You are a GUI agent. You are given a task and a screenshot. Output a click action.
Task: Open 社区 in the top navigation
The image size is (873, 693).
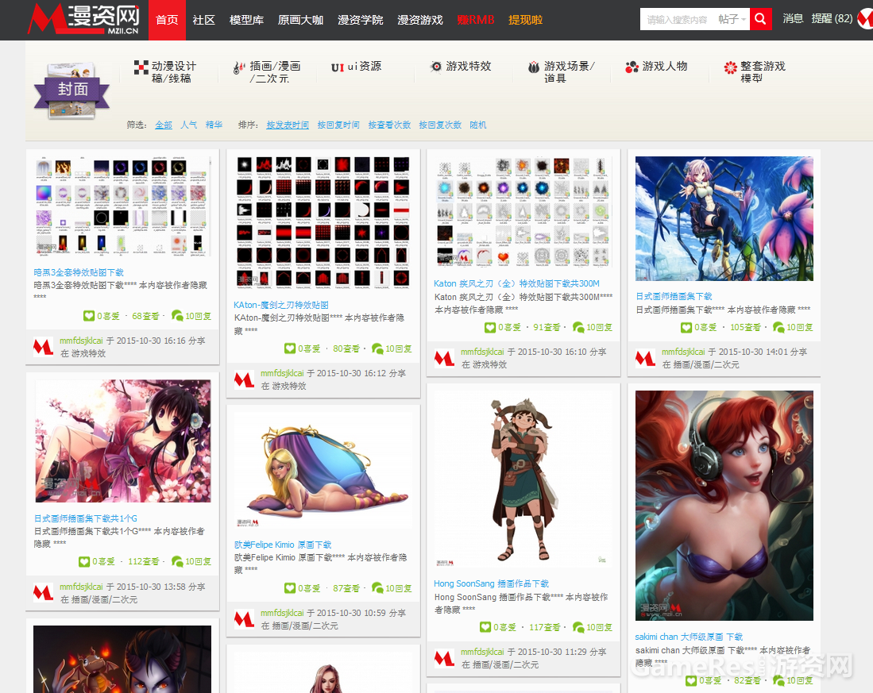tap(204, 20)
